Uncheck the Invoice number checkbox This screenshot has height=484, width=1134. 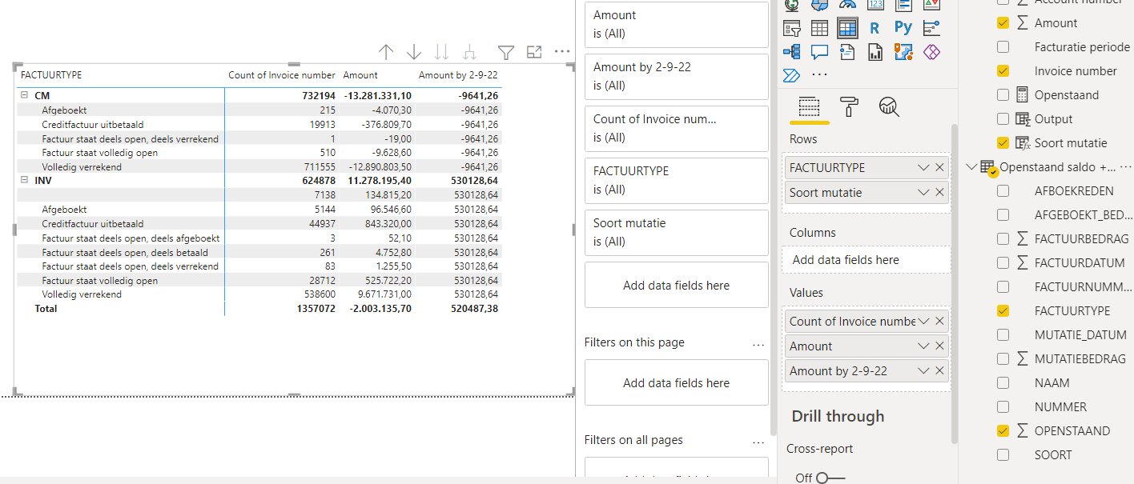[x=1003, y=71]
